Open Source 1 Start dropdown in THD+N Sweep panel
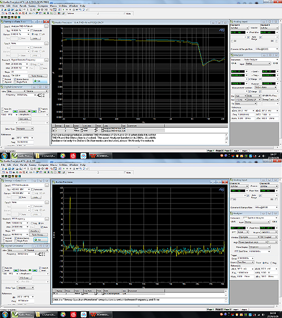 click(x=27, y=64)
